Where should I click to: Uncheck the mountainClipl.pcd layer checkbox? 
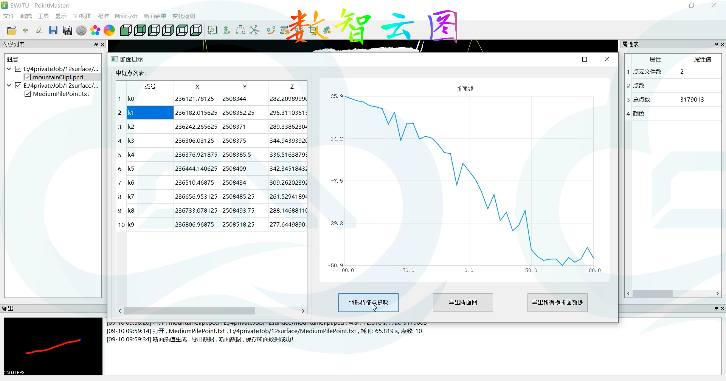pyautogui.click(x=28, y=77)
